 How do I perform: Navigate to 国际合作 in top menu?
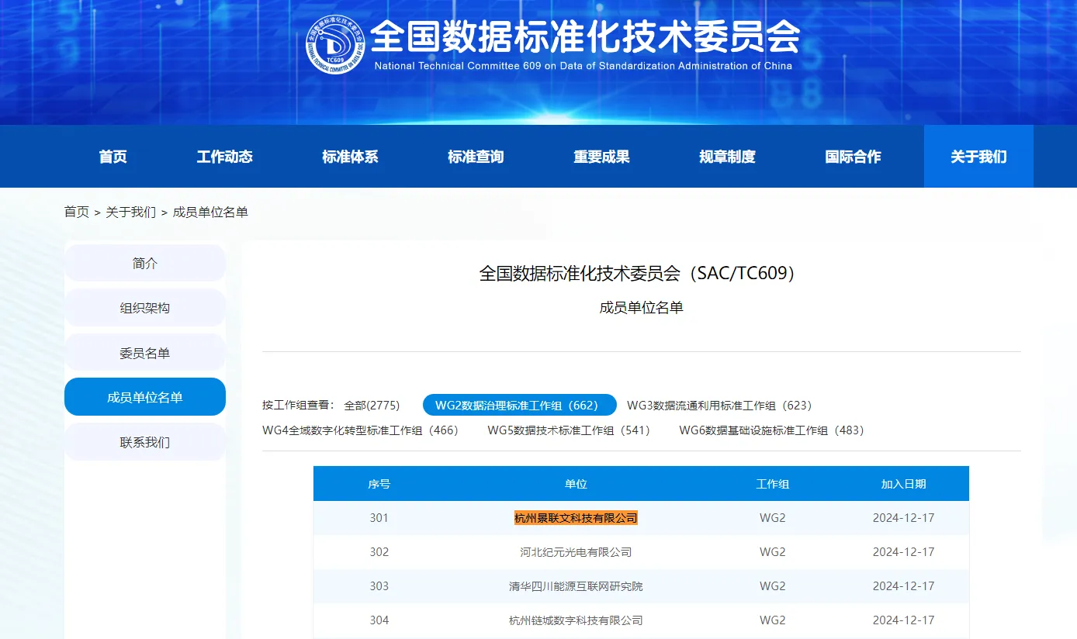click(x=853, y=157)
